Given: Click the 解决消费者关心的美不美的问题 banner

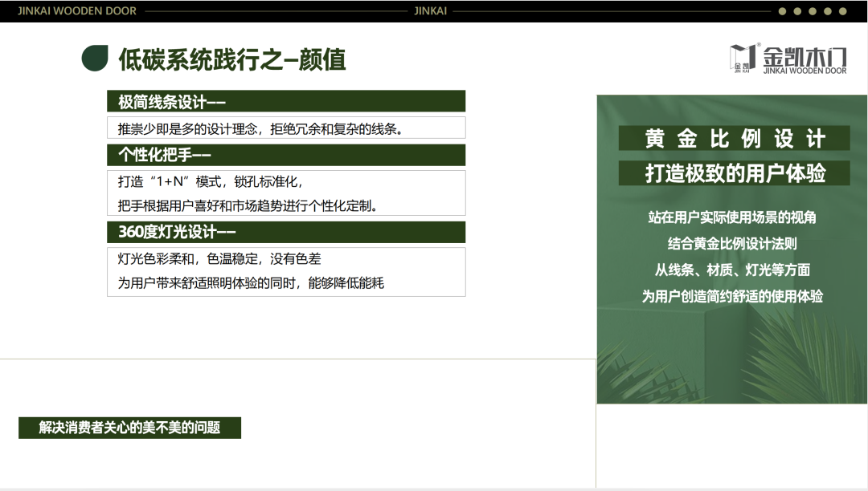Looking at the screenshot, I should (129, 428).
